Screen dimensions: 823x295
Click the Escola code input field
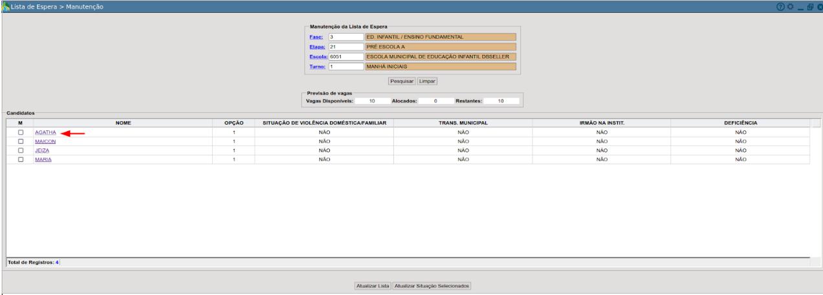pos(346,57)
